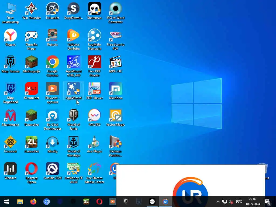Click the Free PDF Reader shortcut

coord(95,66)
